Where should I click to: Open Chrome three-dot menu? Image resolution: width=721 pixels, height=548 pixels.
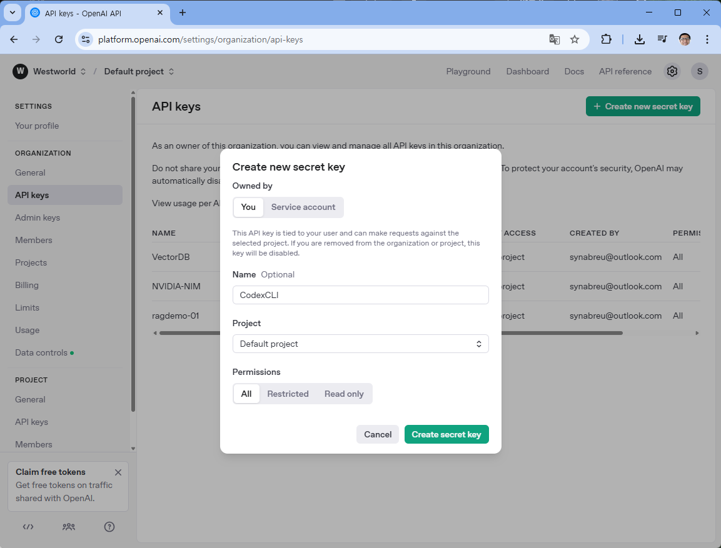click(707, 39)
